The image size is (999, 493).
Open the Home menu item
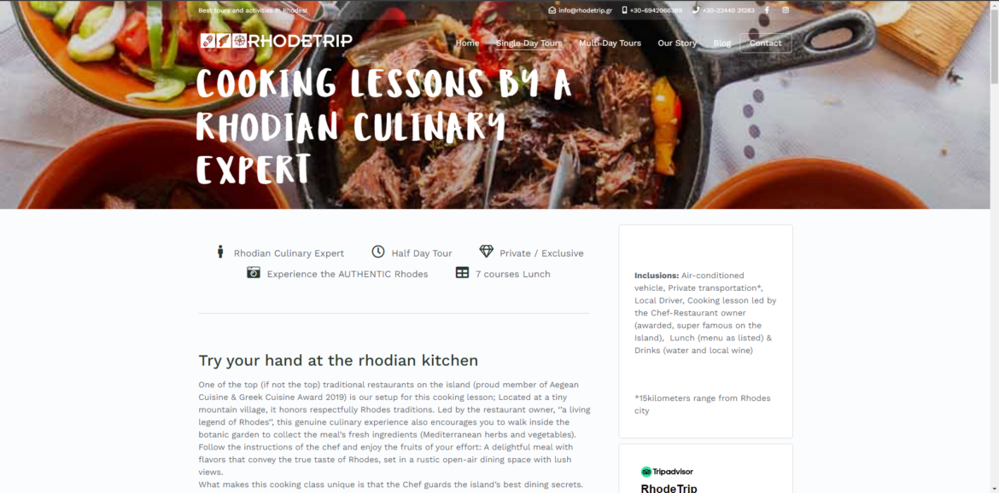467,43
